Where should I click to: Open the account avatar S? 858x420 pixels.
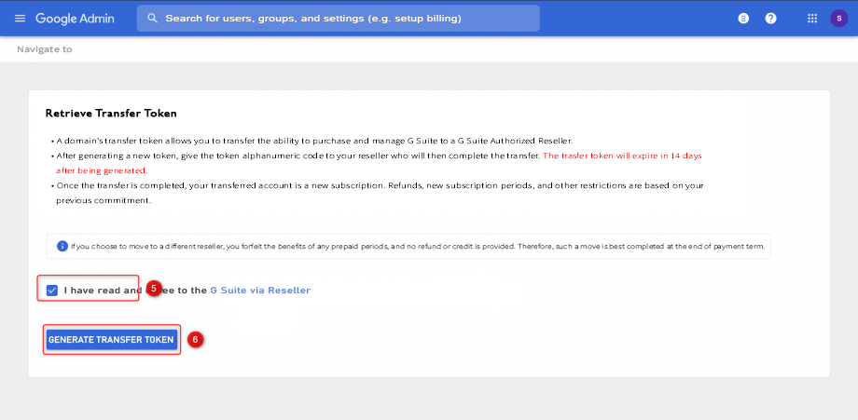point(838,18)
